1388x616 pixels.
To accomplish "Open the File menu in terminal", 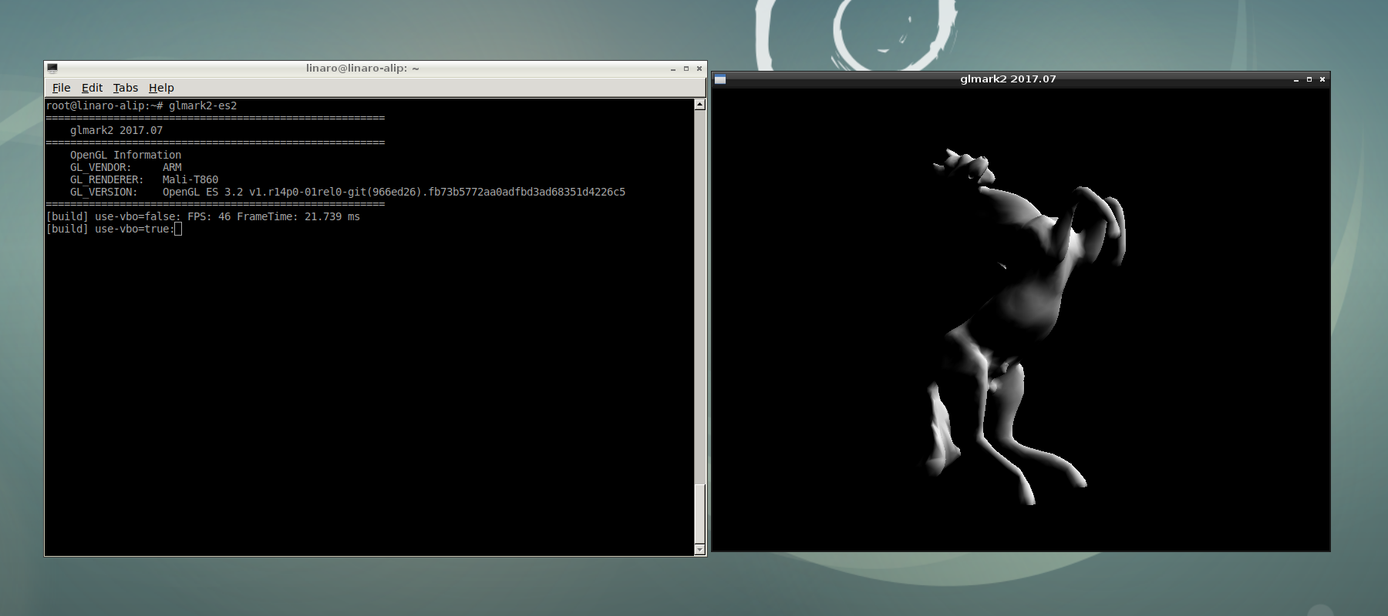I will (x=61, y=88).
